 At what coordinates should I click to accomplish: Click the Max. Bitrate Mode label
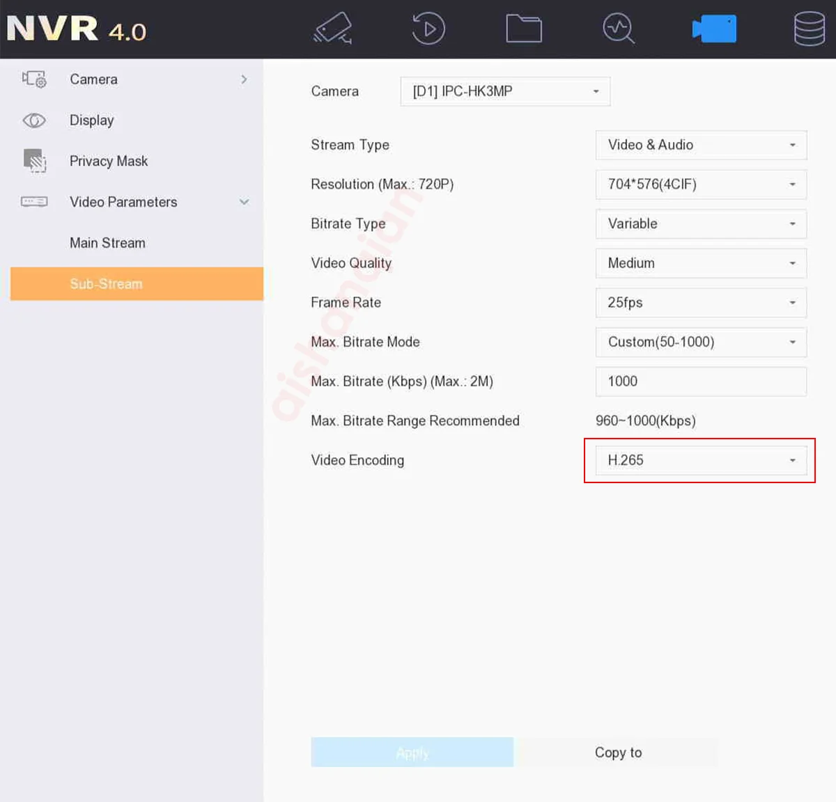tap(365, 342)
